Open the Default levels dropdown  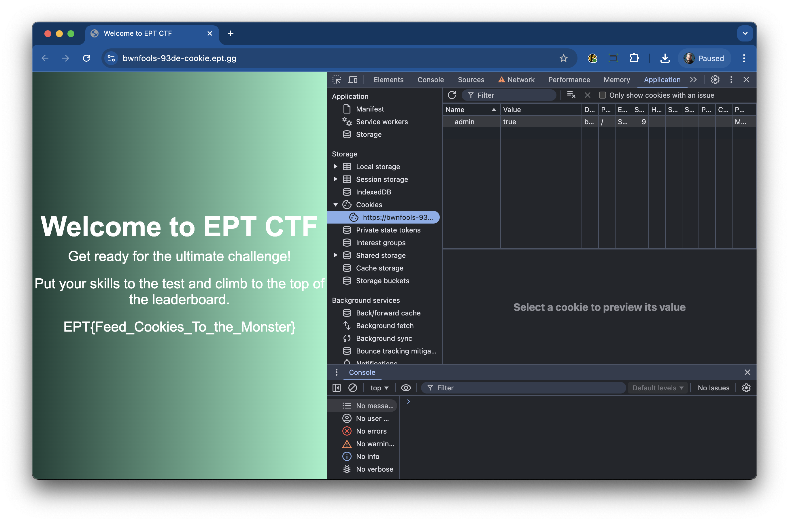pos(658,388)
